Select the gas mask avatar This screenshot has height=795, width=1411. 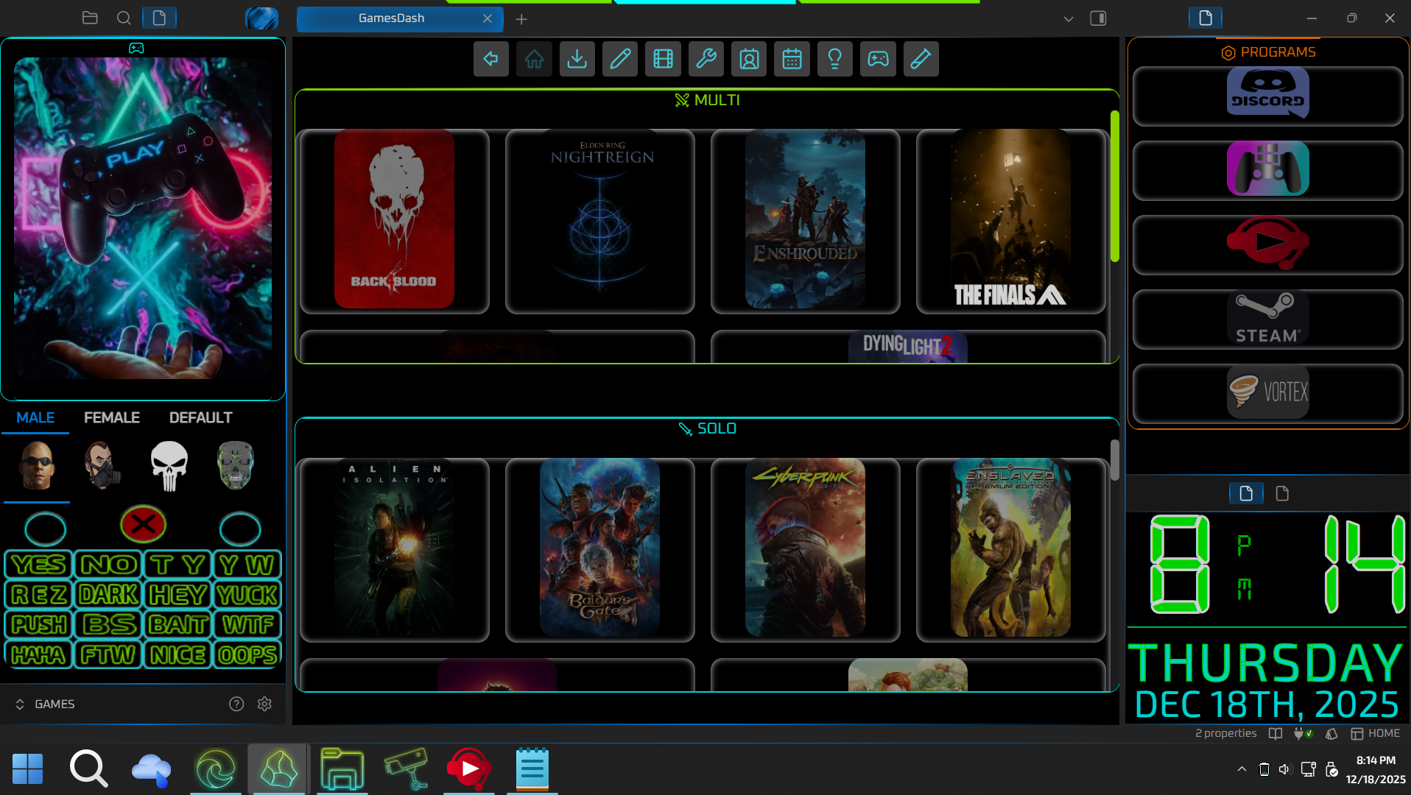click(x=102, y=466)
